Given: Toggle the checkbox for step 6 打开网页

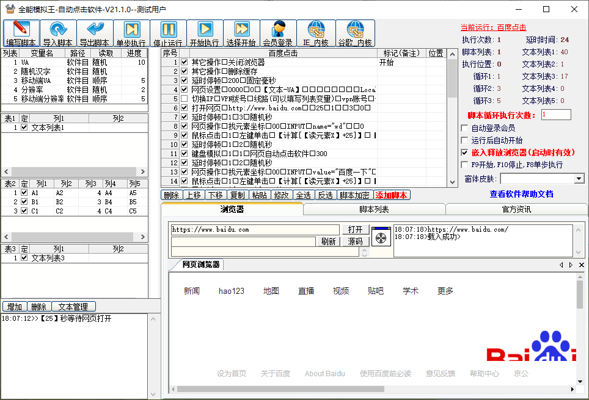Looking at the screenshot, I should (184, 107).
